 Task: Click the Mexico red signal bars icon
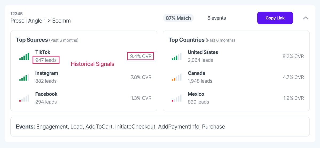[177, 98]
